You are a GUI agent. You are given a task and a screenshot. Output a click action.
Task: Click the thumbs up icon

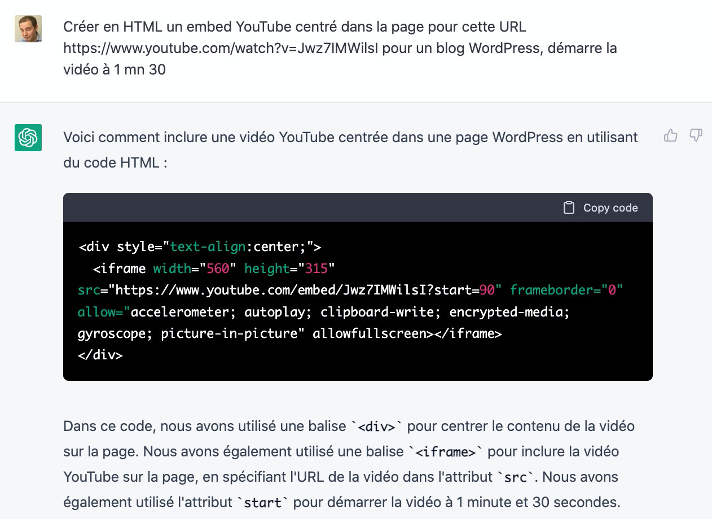click(671, 135)
